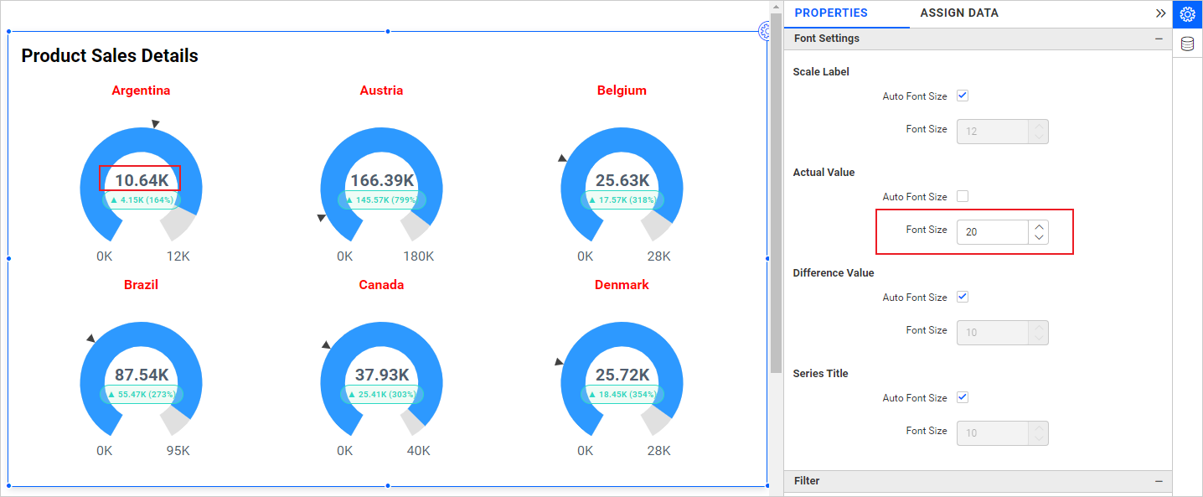Decrease Actual Value font size with down arrow

tap(1039, 238)
